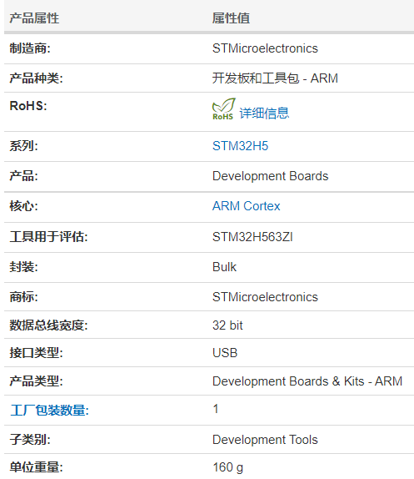This screenshot has width=414, height=479.
Task: Click the STM32H563ZI evaluation tool value
Action: click(252, 237)
